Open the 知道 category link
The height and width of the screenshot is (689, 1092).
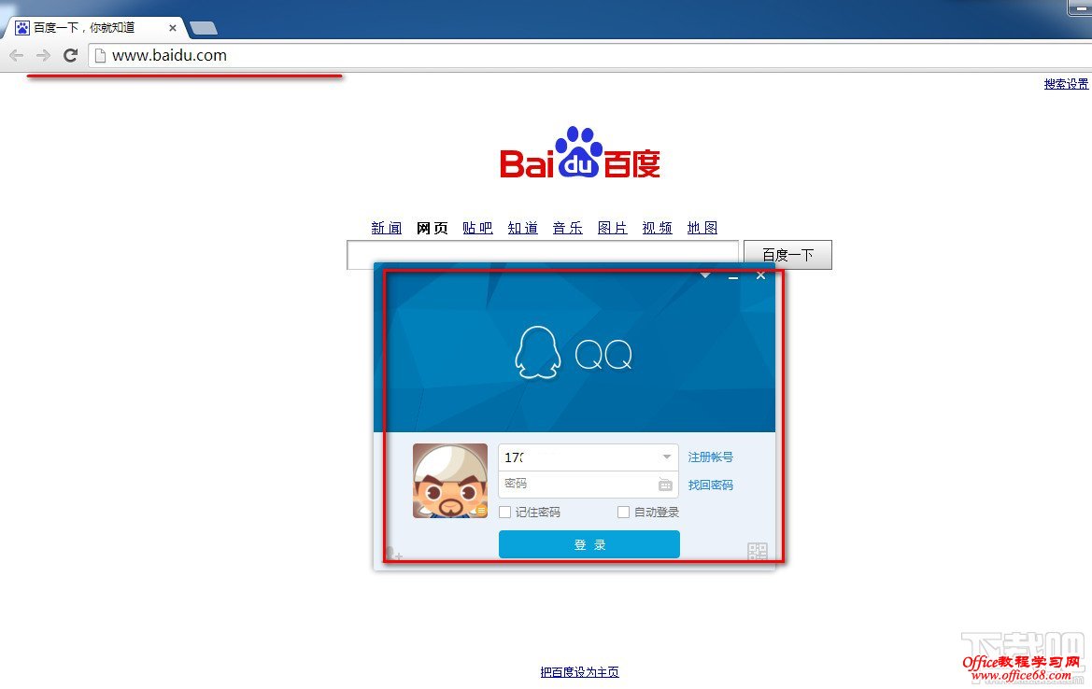click(x=523, y=228)
